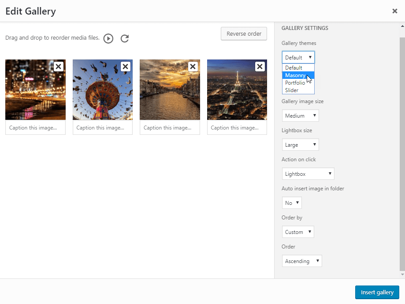Select Default in the open theme list
The width and height of the screenshot is (405, 304).
pyautogui.click(x=294, y=68)
